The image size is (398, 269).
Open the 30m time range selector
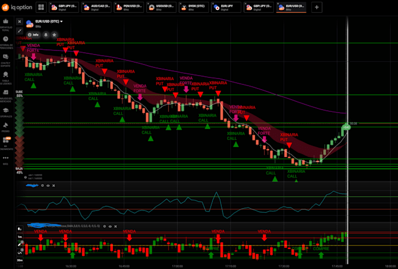pyautogui.click(x=19, y=260)
